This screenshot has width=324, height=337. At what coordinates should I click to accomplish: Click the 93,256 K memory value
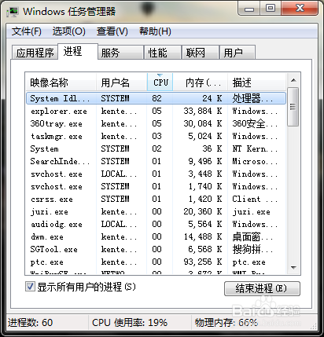(203, 262)
